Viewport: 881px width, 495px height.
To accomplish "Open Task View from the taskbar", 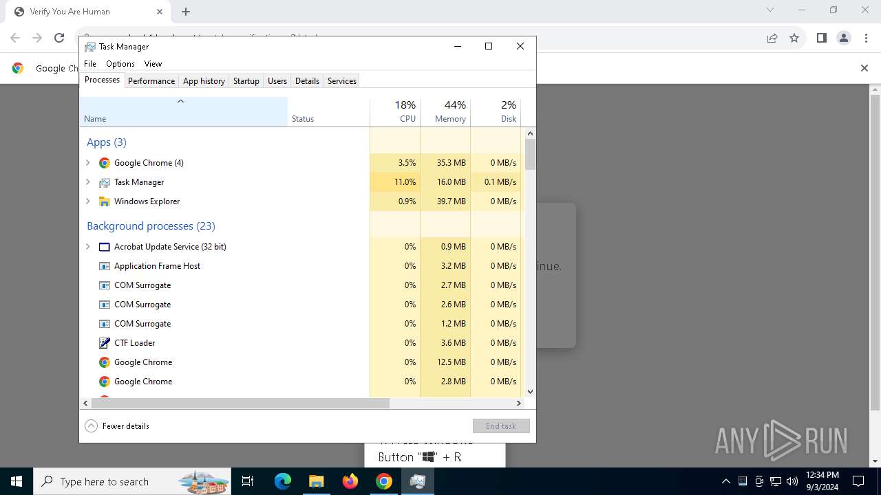I will click(x=248, y=481).
